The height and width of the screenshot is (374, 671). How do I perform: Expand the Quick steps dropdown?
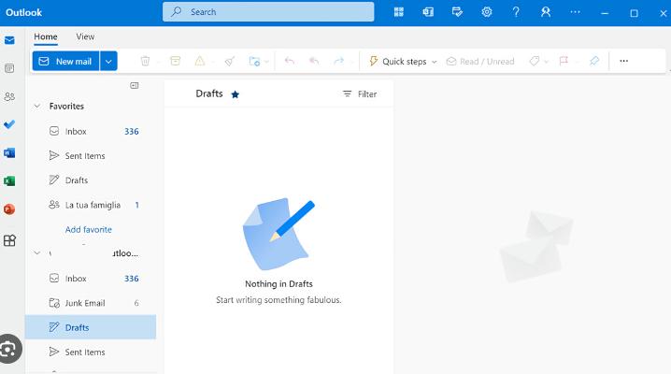434,62
